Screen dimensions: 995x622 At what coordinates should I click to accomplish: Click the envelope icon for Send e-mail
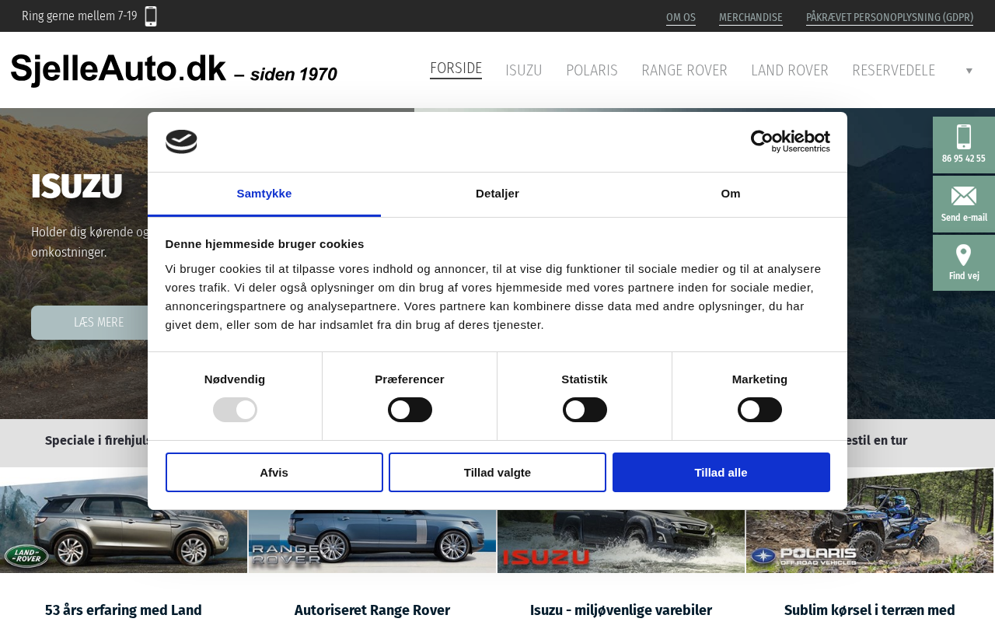coord(964,196)
